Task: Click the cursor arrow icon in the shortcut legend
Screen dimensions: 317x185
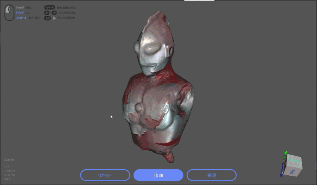Action: 54,18
